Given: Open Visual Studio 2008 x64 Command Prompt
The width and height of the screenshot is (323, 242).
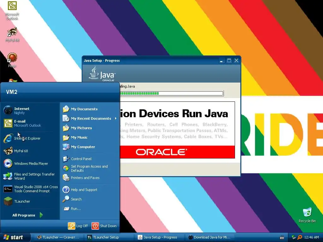Looking at the screenshot, I should (31, 189).
